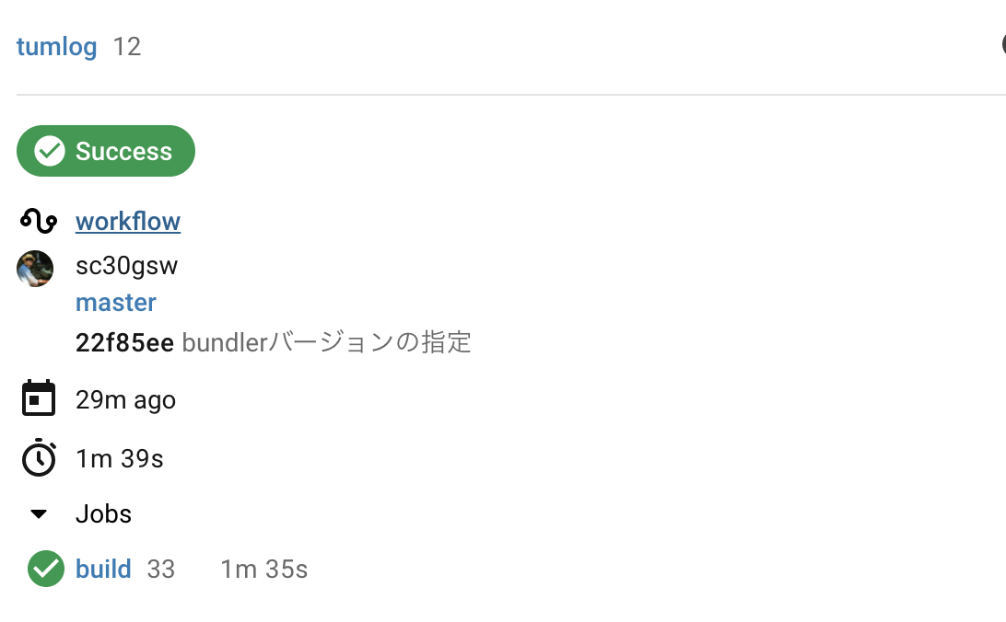Select the master branch link
This screenshot has height=622, width=1006.
coord(115,302)
